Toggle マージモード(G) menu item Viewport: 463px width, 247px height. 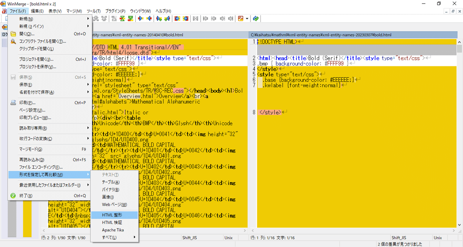tap(50, 149)
